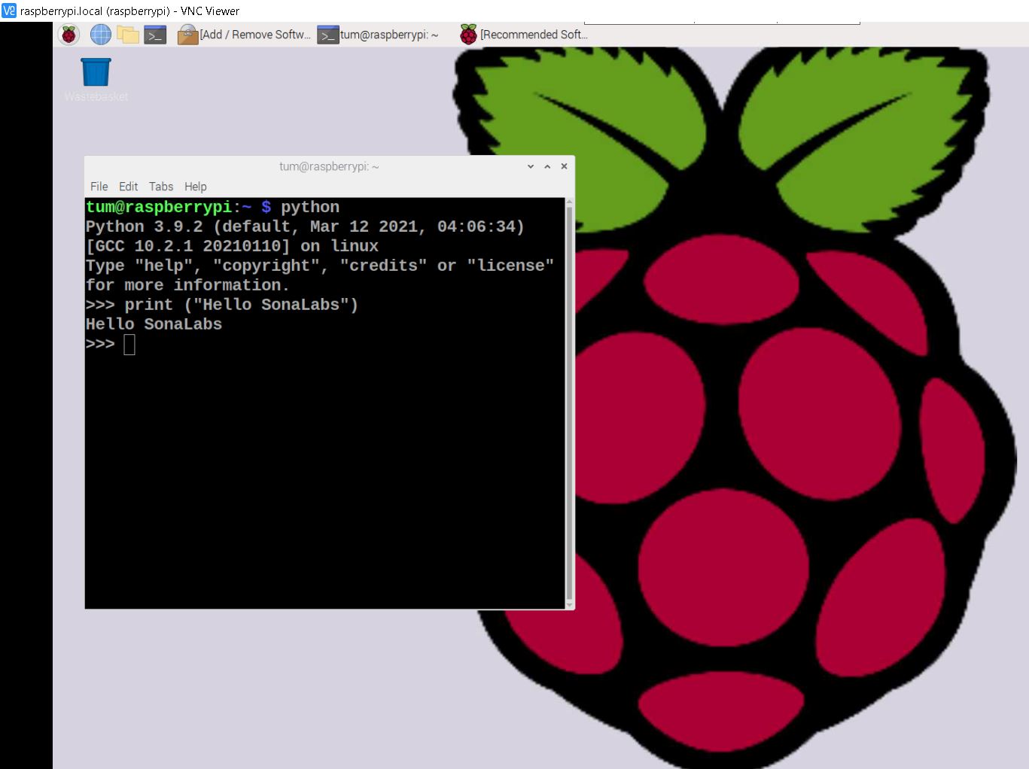Open the File menu in the terminal
This screenshot has height=769, width=1029.
(x=99, y=187)
